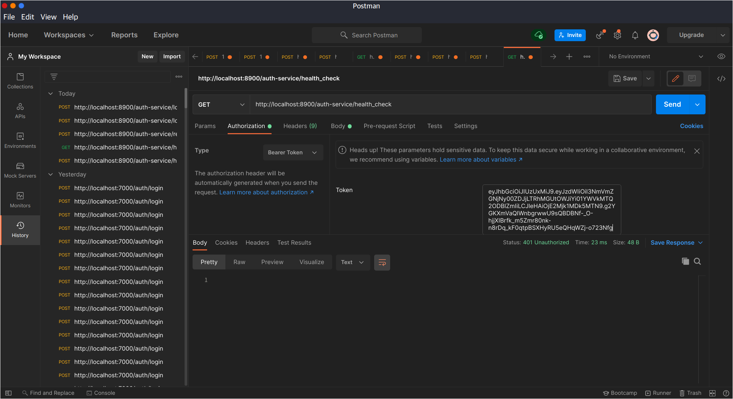Click the Save request button
This screenshot has height=399, width=733.
(625, 79)
